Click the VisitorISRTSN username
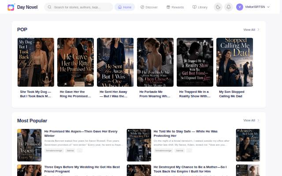This screenshot has width=282, height=176. [x=255, y=7]
